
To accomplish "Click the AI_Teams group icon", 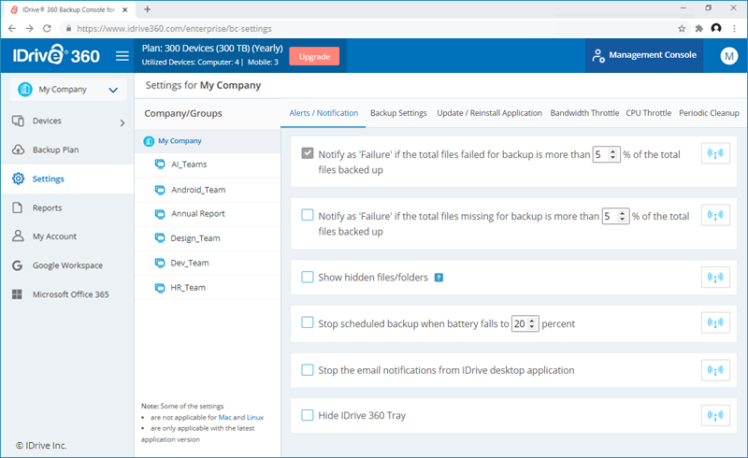I will [160, 165].
